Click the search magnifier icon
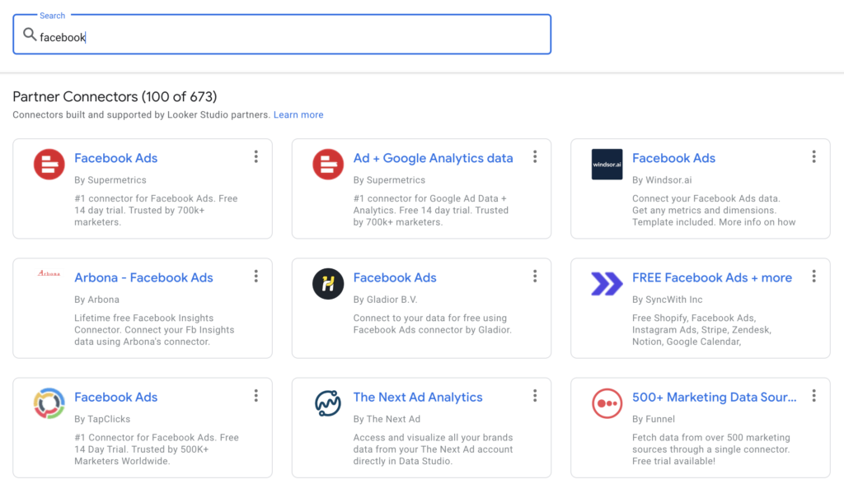This screenshot has height=493, width=844. pyautogui.click(x=30, y=35)
